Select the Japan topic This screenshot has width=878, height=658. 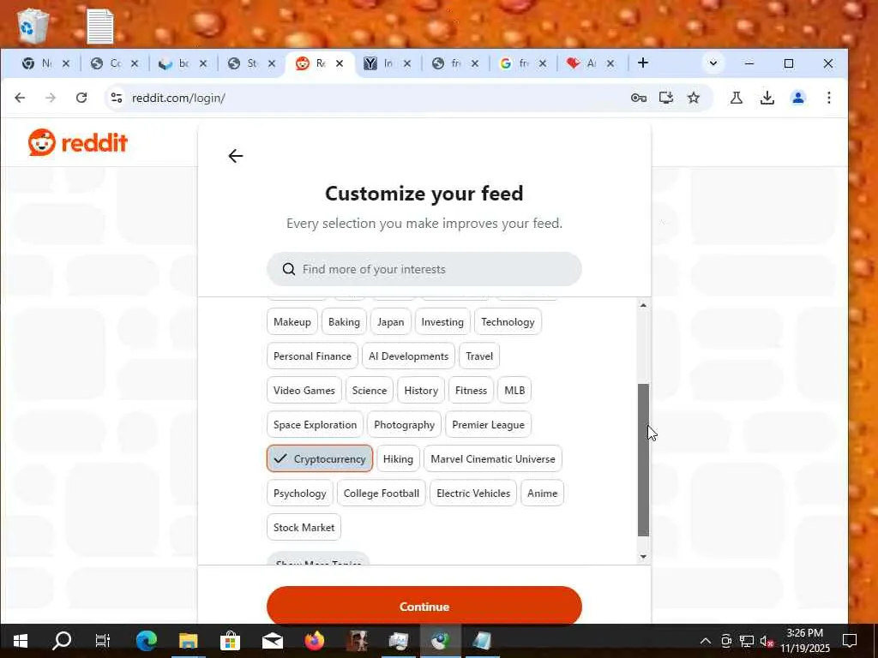pos(391,322)
